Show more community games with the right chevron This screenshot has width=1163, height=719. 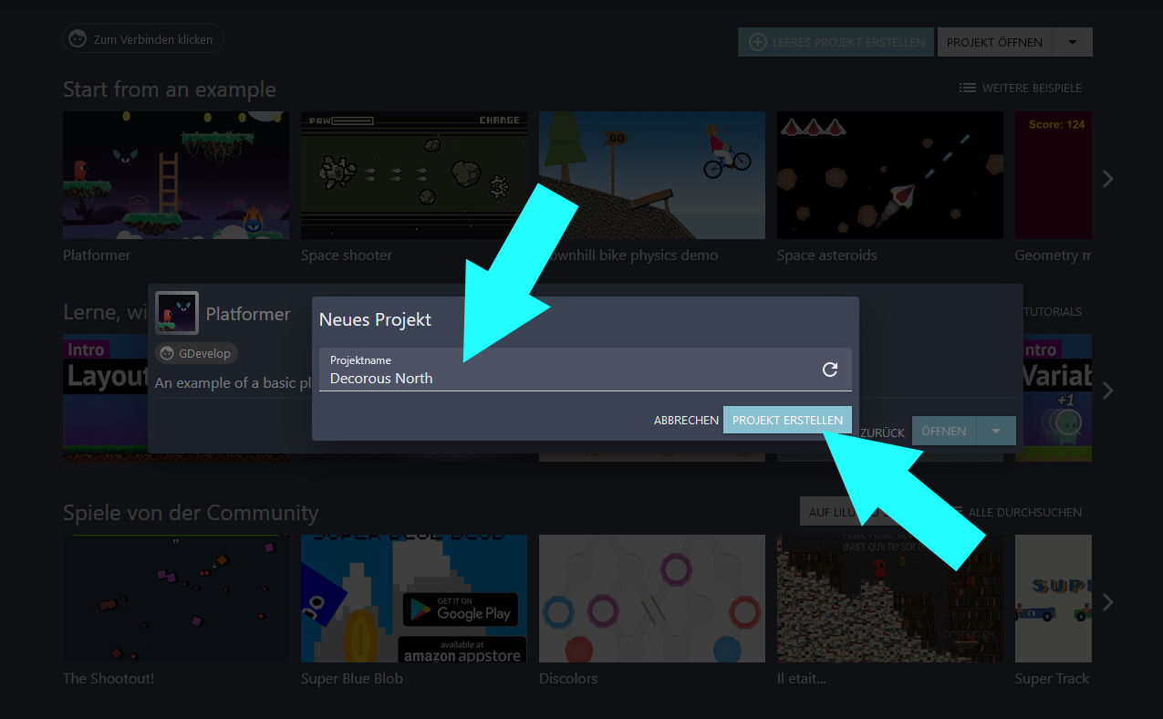click(x=1108, y=602)
